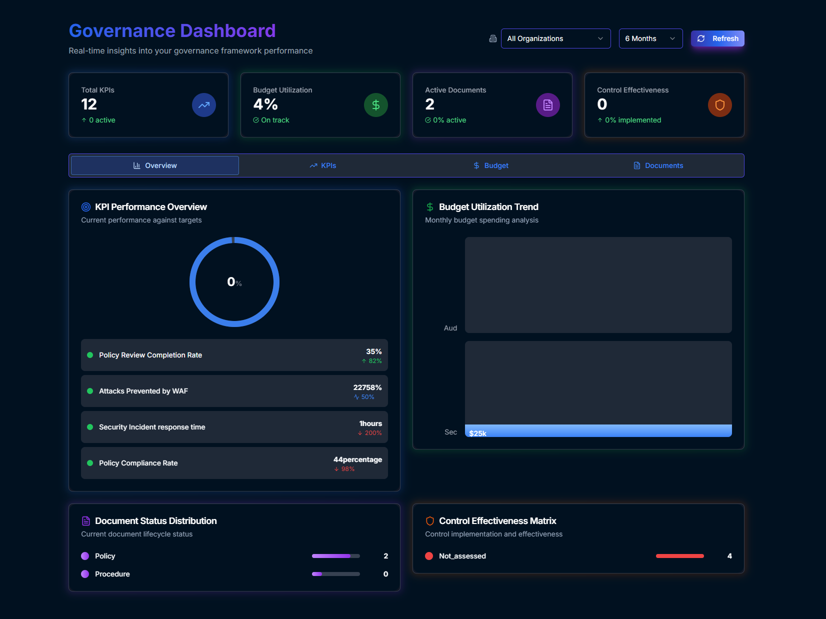The image size is (826, 619).
Task: Click the "0% implemented" status text
Action: pyautogui.click(x=633, y=120)
